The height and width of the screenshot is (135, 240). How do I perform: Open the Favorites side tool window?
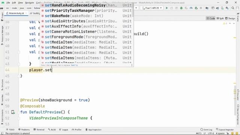coord(2,100)
